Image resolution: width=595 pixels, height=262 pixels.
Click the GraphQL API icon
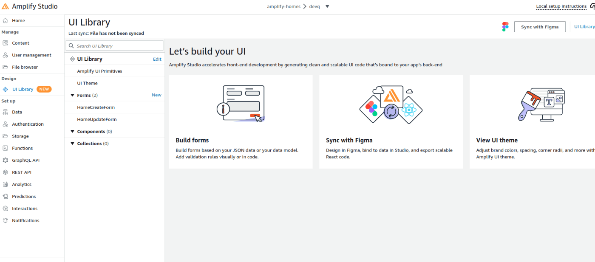coord(5,160)
